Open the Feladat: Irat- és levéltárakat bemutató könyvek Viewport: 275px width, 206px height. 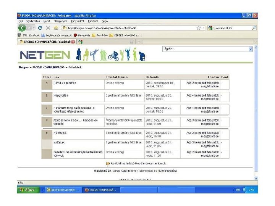pos(78,154)
